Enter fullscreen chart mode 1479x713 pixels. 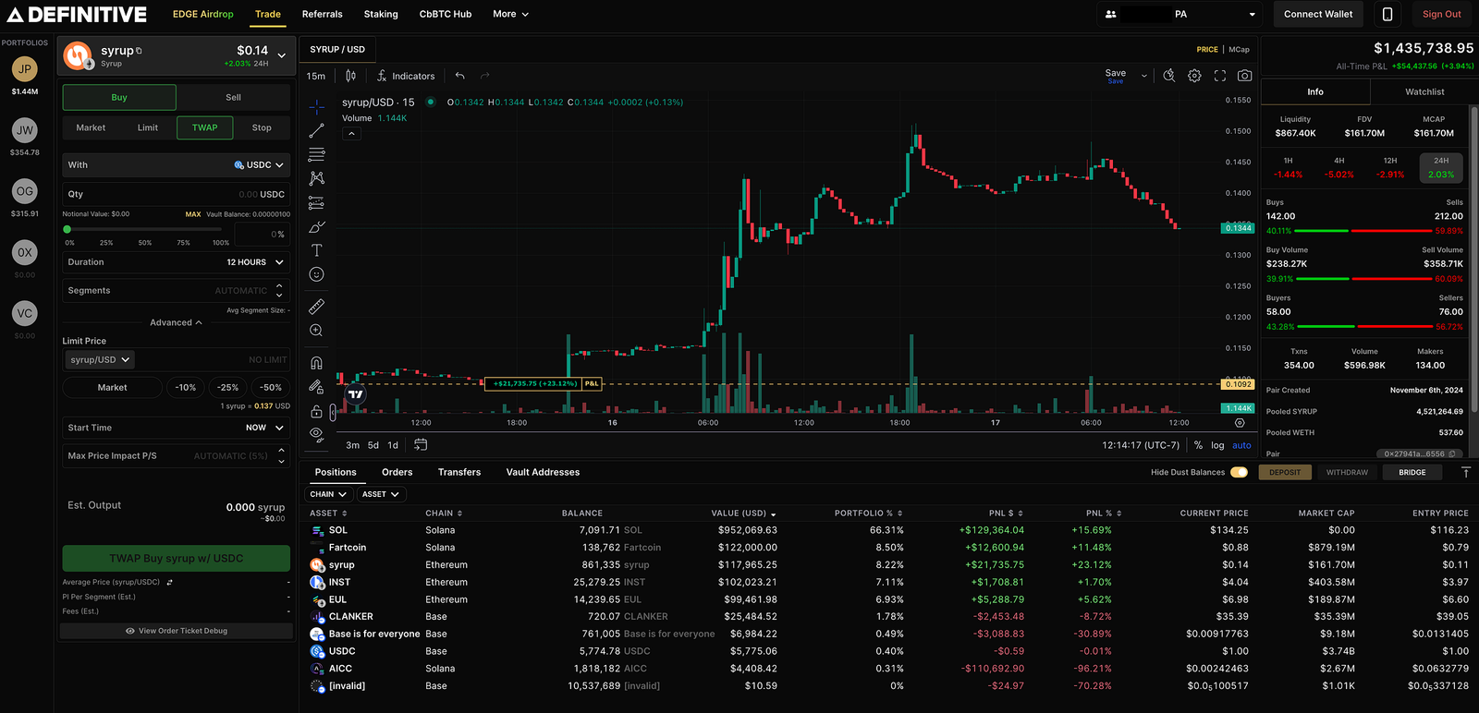[1220, 76]
